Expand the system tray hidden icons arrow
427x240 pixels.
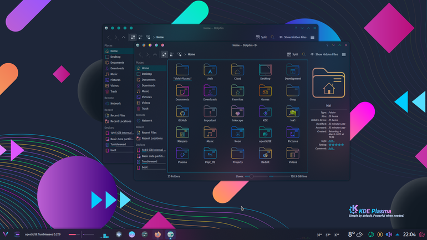click(x=397, y=234)
